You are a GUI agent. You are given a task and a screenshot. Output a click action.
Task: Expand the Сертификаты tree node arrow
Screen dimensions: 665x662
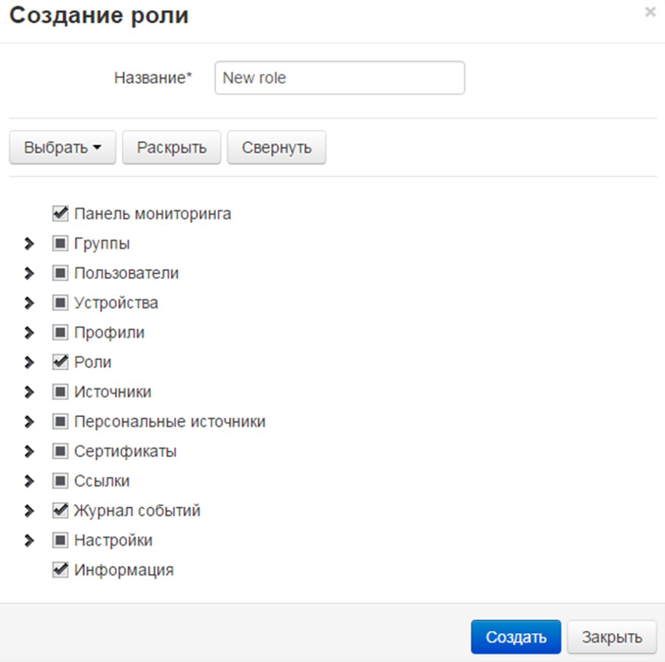[x=29, y=452]
